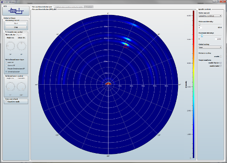227x163 pixels.
Task: Click the Rx second dial knob
Action: [x=21, y=86]
